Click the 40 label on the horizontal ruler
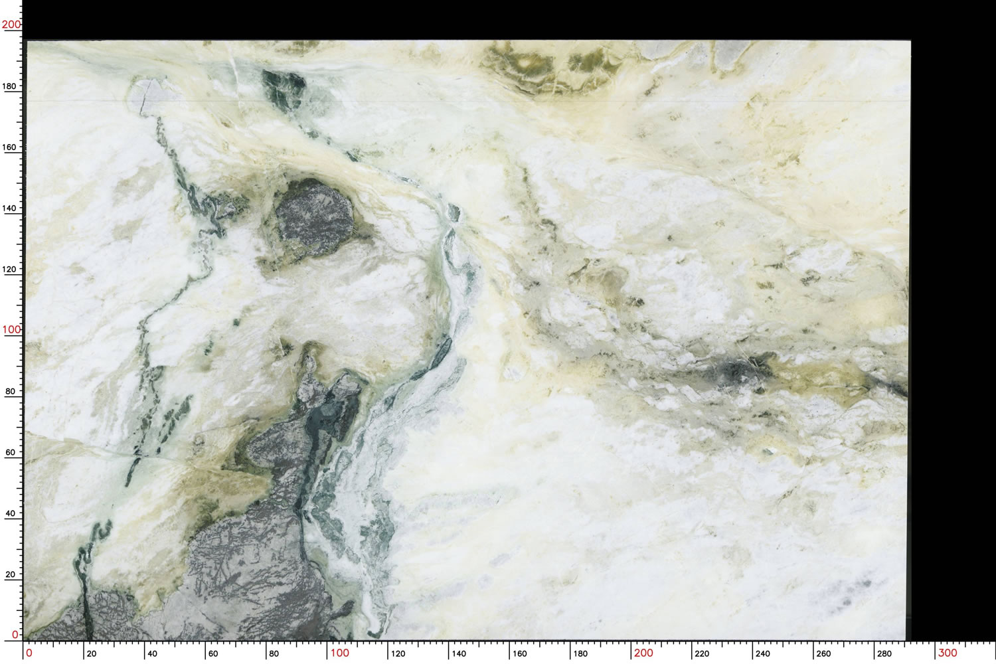This screenshot has height=664, width=996. [x=152, y=653]
